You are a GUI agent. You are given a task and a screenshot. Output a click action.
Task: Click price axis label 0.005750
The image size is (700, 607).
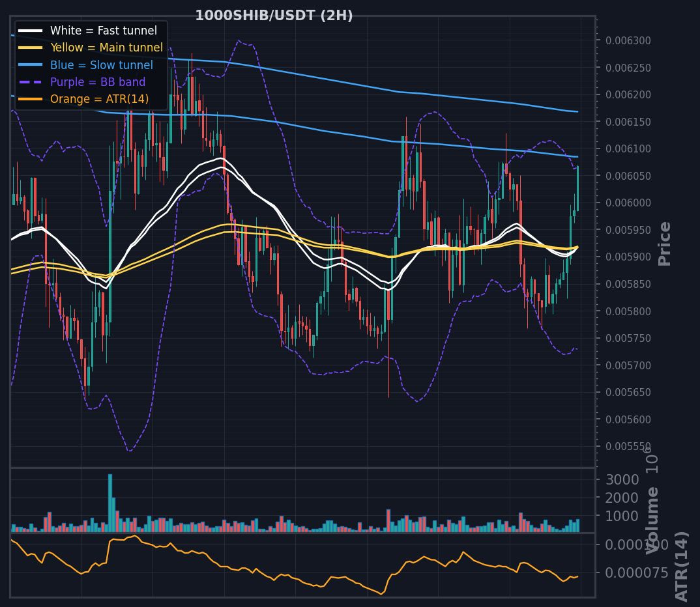(628, 338)
